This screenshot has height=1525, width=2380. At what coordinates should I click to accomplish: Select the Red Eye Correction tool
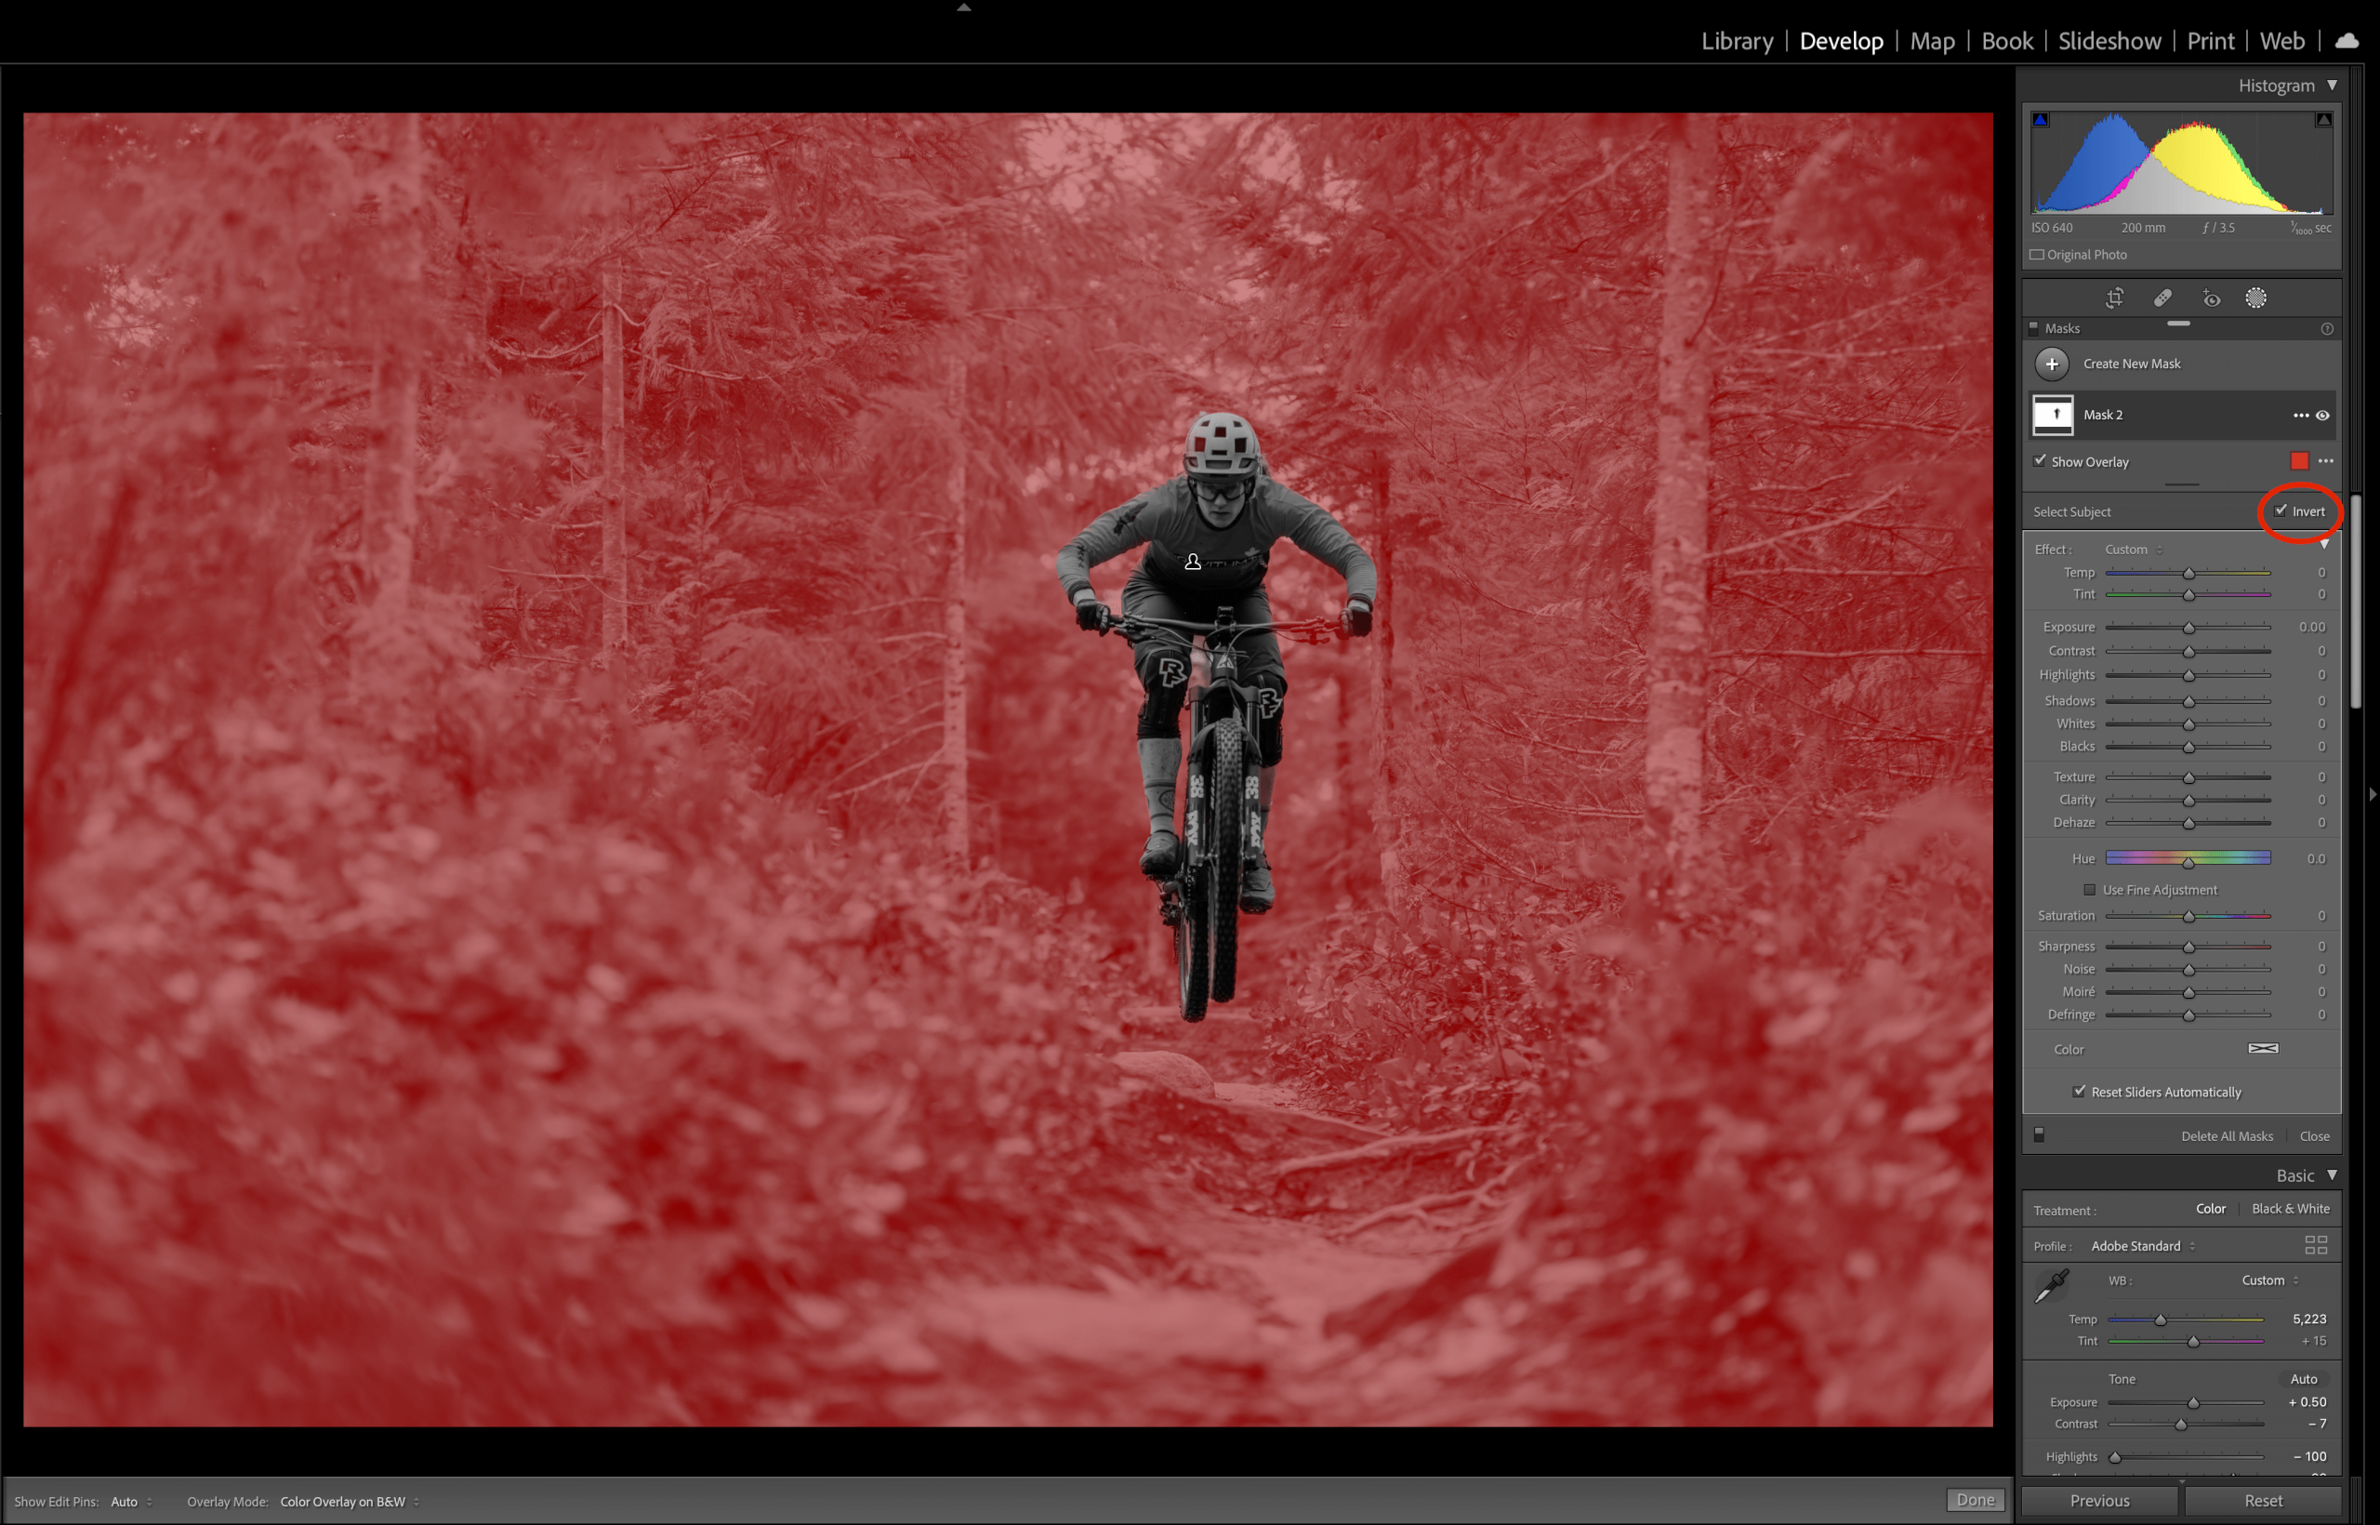[x=2212, y=298]
